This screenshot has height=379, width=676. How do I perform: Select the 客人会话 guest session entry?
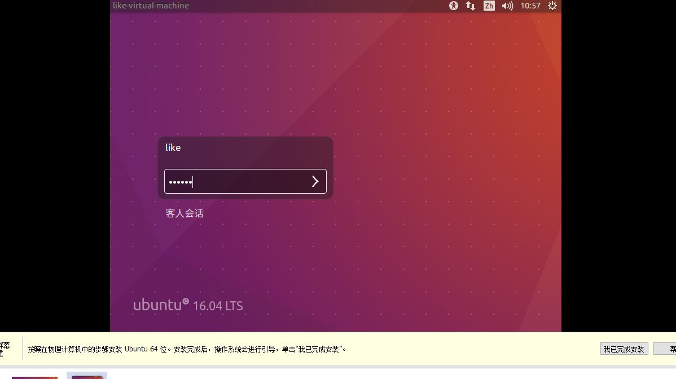click(x=184, y=213)
